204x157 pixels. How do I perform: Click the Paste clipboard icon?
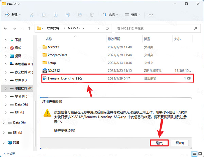56,15
